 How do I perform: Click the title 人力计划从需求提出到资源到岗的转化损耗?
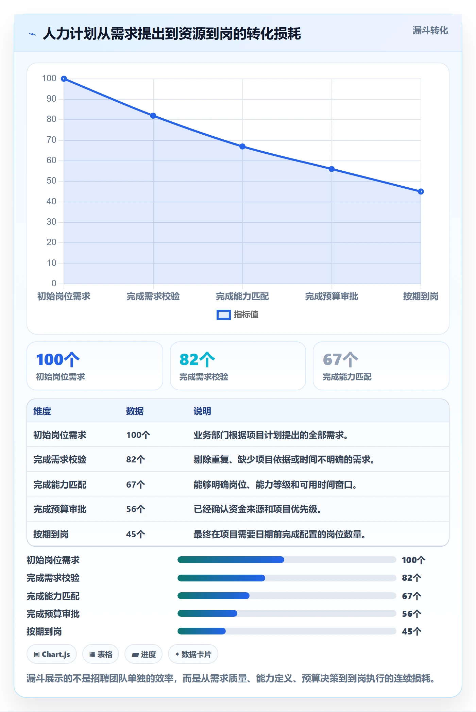(x=172, y=34)
